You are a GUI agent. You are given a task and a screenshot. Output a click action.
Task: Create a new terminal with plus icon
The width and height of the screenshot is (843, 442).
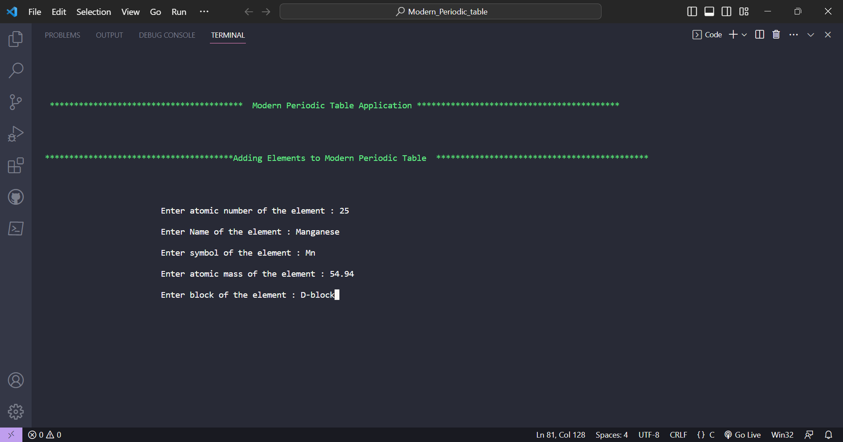pos(732,34)
